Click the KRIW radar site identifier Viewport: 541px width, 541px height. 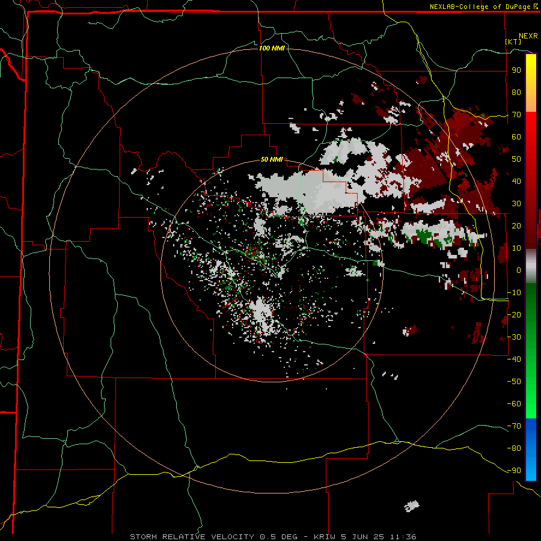[x=325, y=537]
